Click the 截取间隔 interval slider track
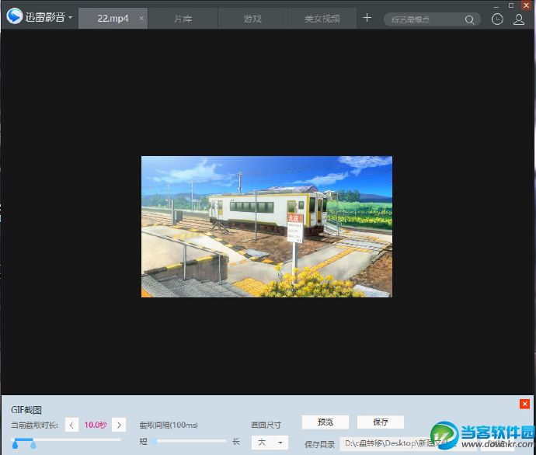536x455 pixels. (x=189, y=441)
